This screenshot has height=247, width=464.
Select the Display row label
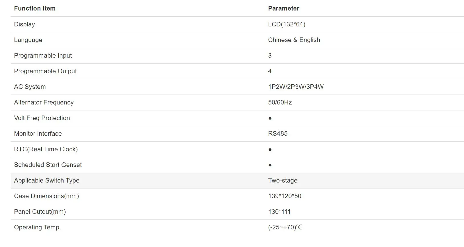(24, 24)
